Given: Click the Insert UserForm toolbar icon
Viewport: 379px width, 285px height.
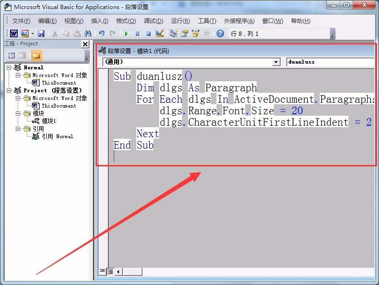Looking at the screenshot, I should tap(25, 33).
